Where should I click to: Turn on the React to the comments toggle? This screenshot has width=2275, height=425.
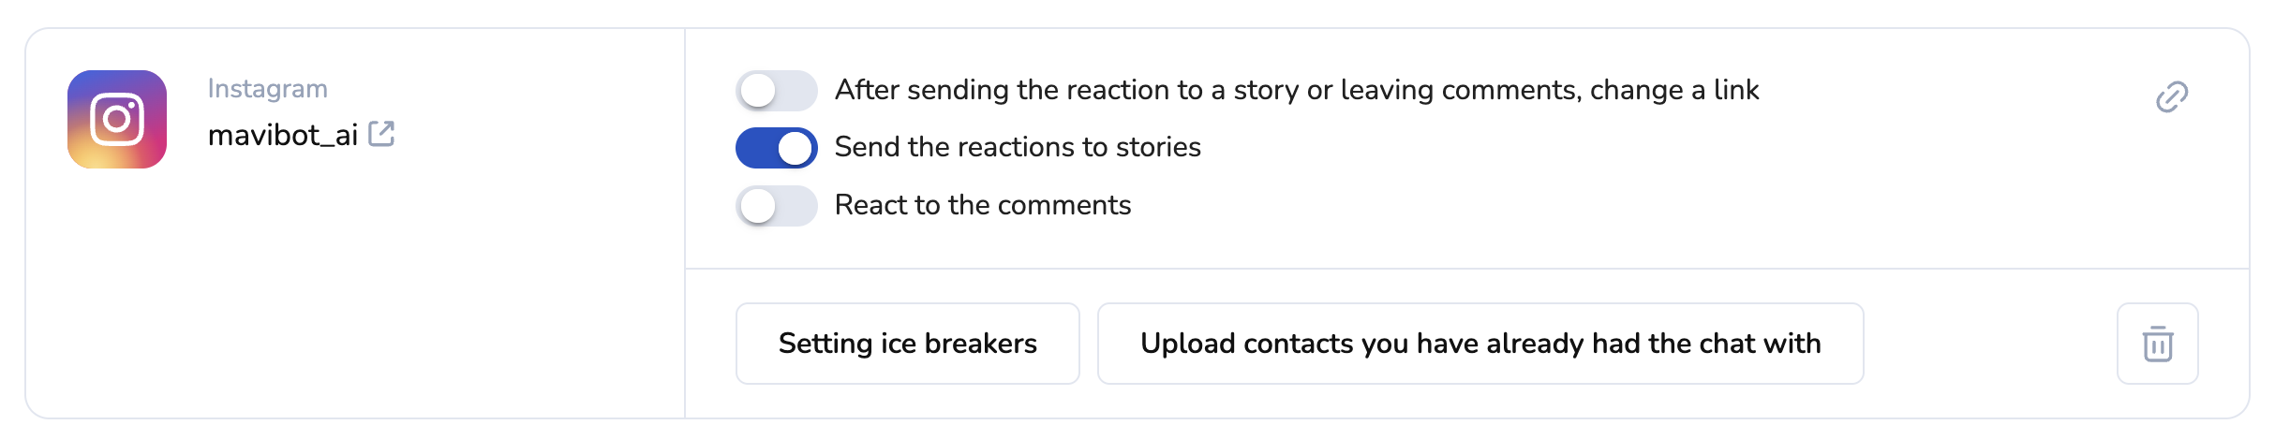(776, 206)
